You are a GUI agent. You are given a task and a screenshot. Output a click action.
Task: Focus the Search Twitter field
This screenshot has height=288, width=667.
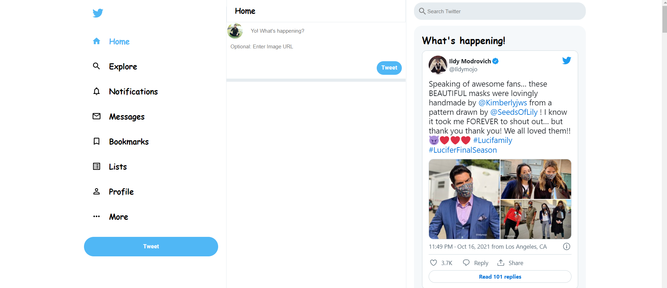coord(502,11)
